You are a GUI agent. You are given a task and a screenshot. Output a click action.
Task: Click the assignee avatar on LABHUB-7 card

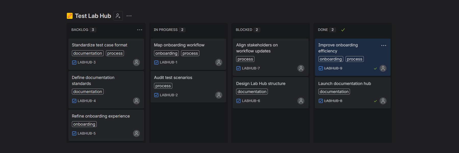click(x=301, y=68)
